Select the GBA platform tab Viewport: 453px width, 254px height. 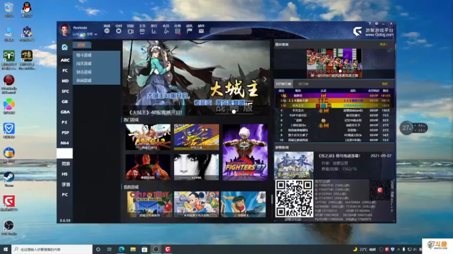pos(65,112)
